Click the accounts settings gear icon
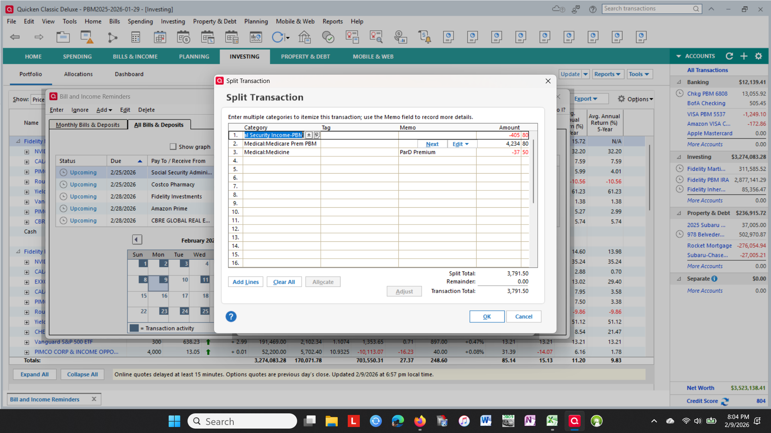 click(x=758, y=56)
